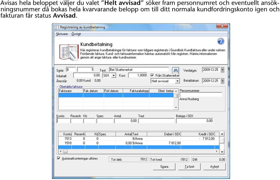
Task: Click the Kredit i SEK column header
Action: [x=198, y=134]
